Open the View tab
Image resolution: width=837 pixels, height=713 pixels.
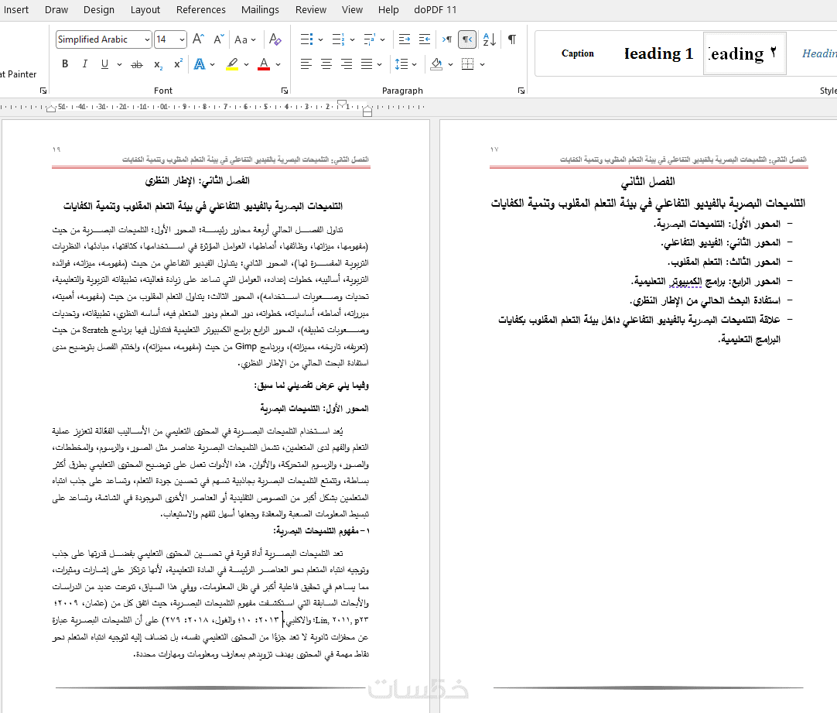(x=352, y=9)
